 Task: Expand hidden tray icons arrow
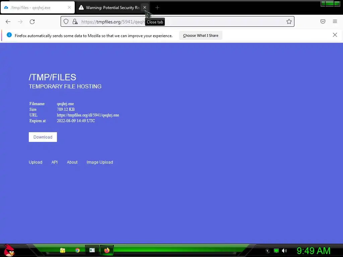(268, 251)
